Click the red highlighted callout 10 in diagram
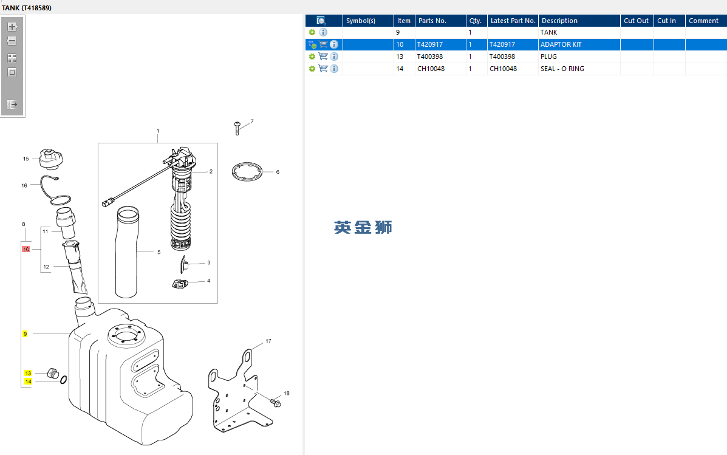Screen dimensions: 727x455 click(26, 249)
